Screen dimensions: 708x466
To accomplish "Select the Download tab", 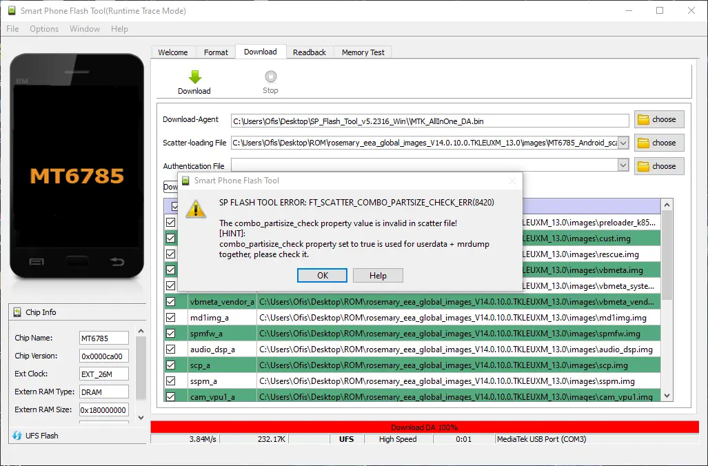I will 261,52.
